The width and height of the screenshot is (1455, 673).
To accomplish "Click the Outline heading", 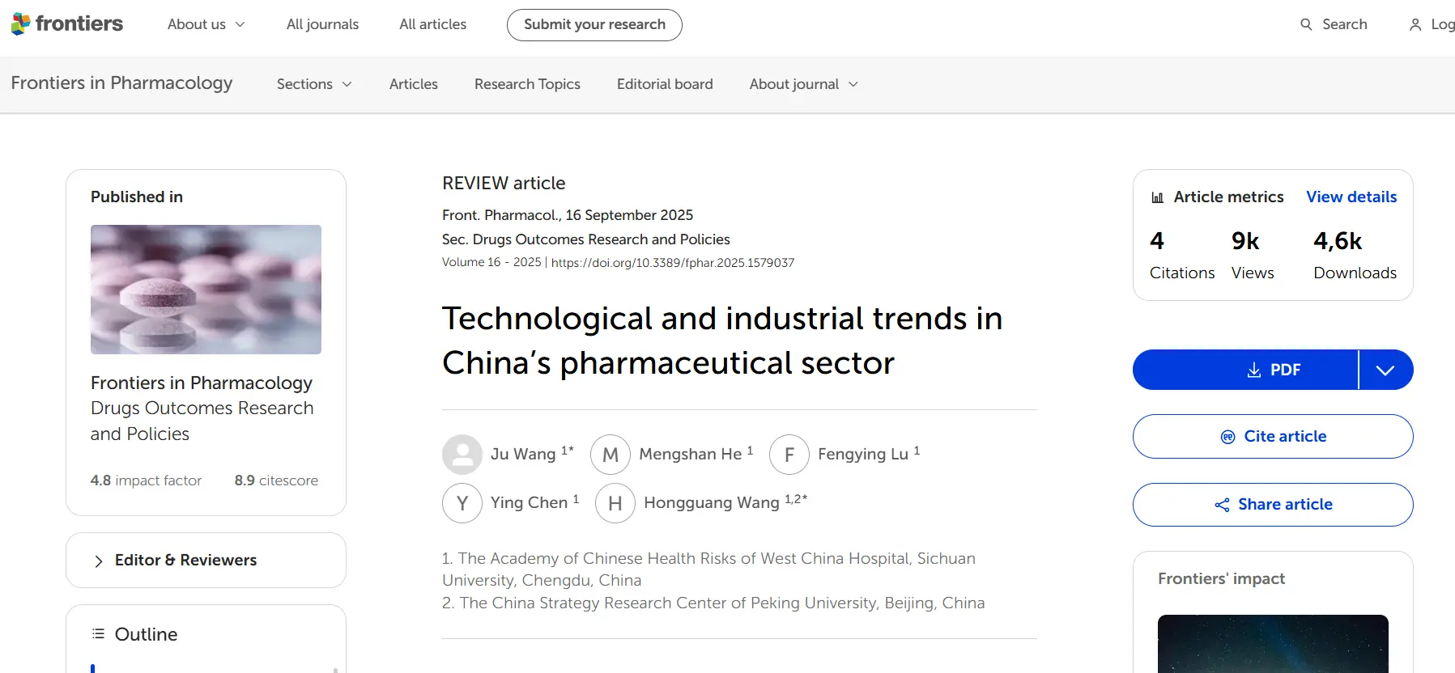I will (146, 634).
